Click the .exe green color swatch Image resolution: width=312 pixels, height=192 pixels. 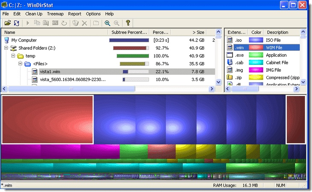click(256, 55)
